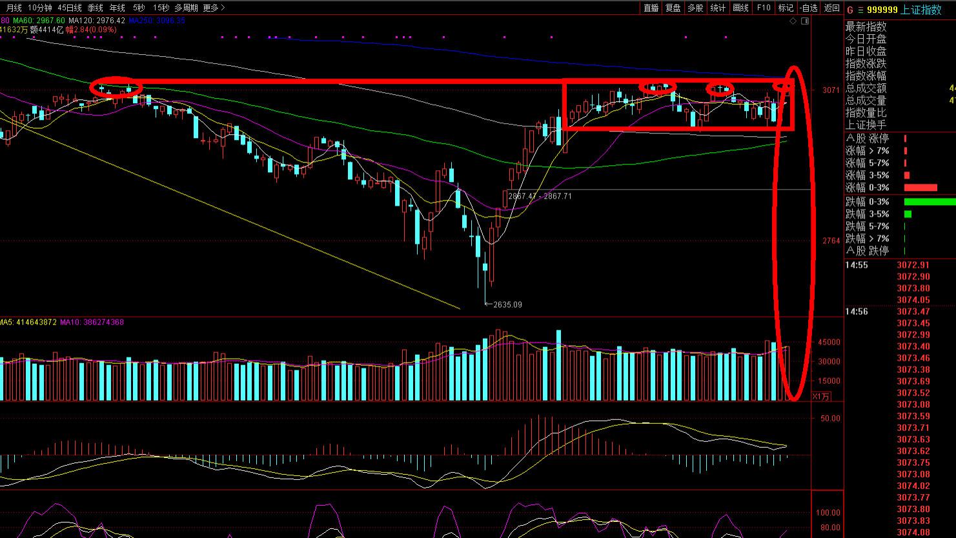Click the 返回 back button
This screenshot has width=956, height=538.
[x=832, y=8]
